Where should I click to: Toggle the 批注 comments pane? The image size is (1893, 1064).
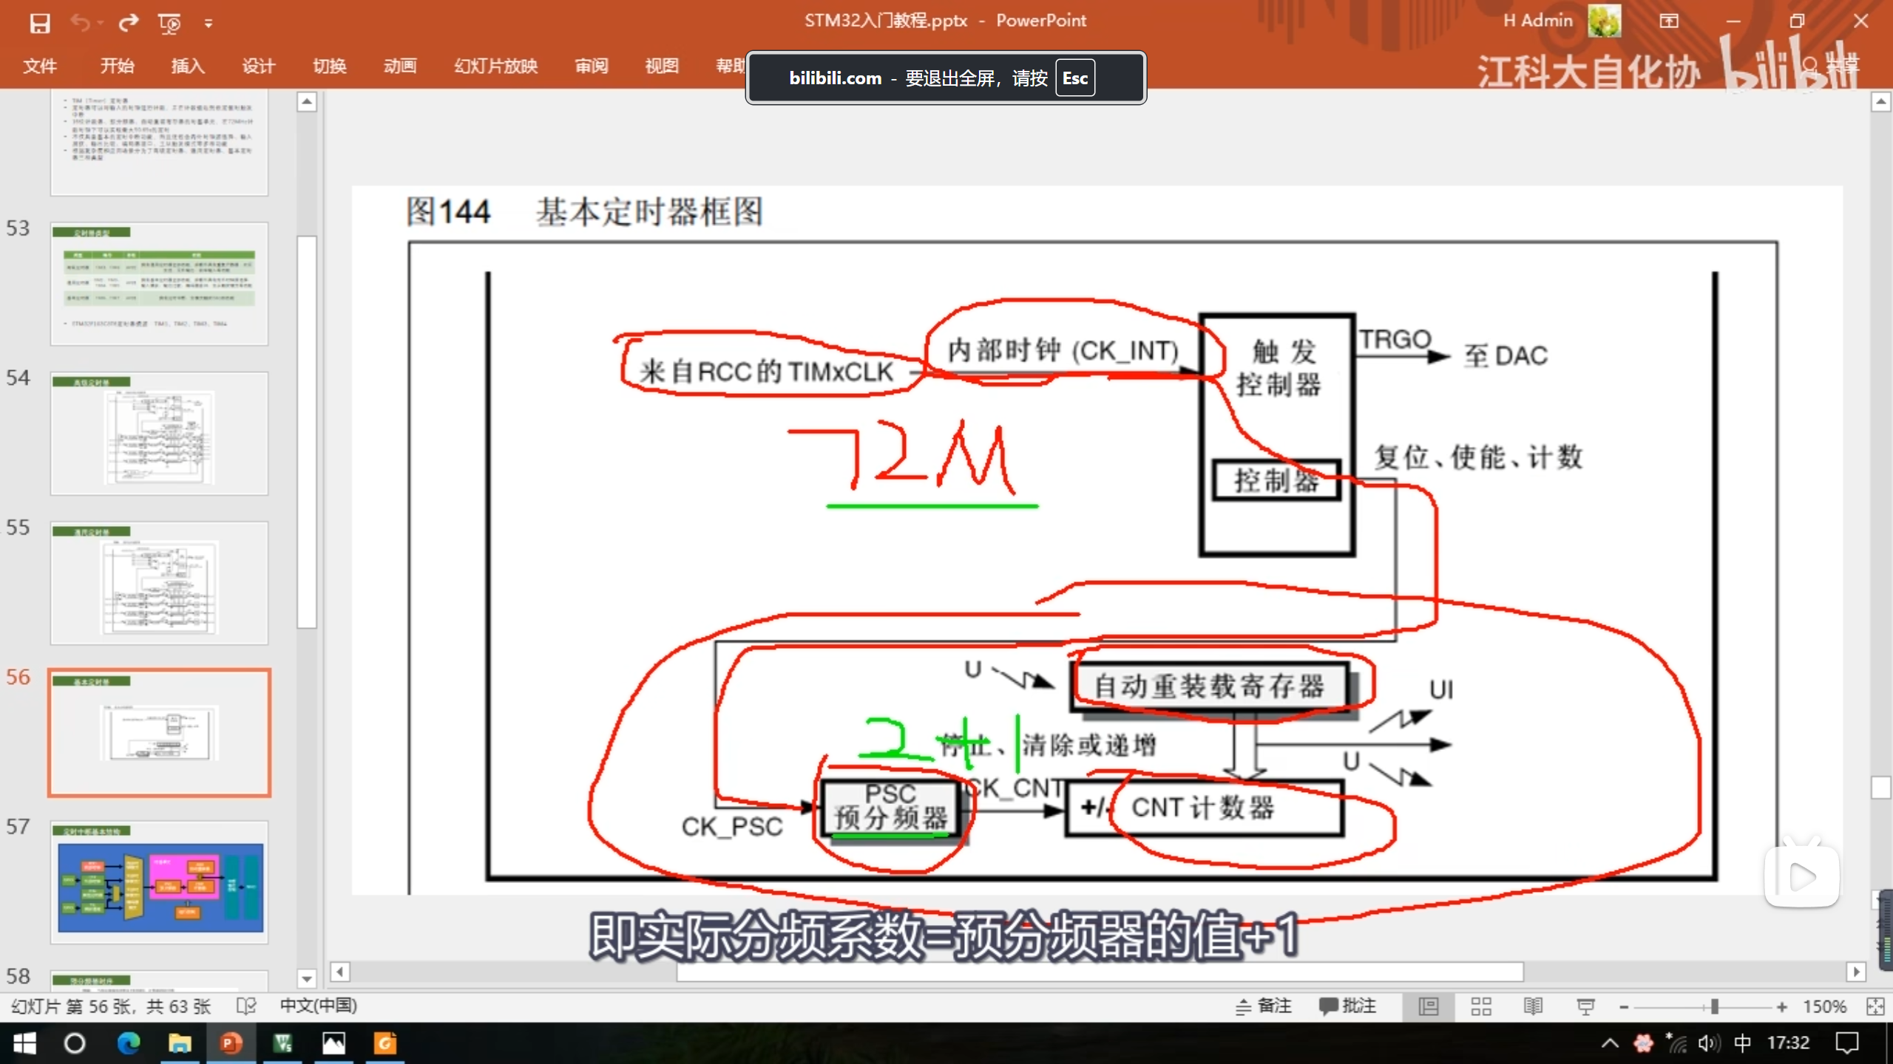(x=1347, y=1006)
